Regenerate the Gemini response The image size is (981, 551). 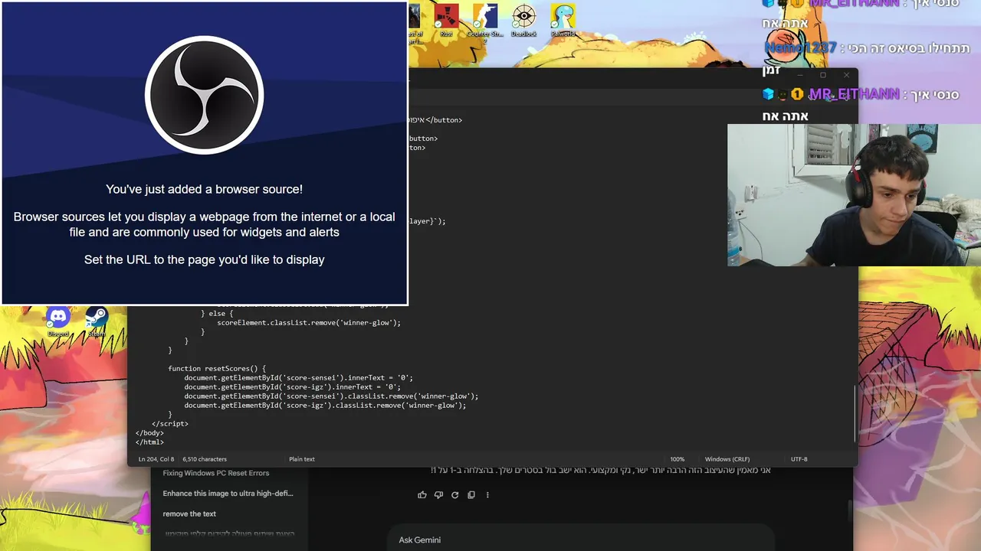click(454, 495)
